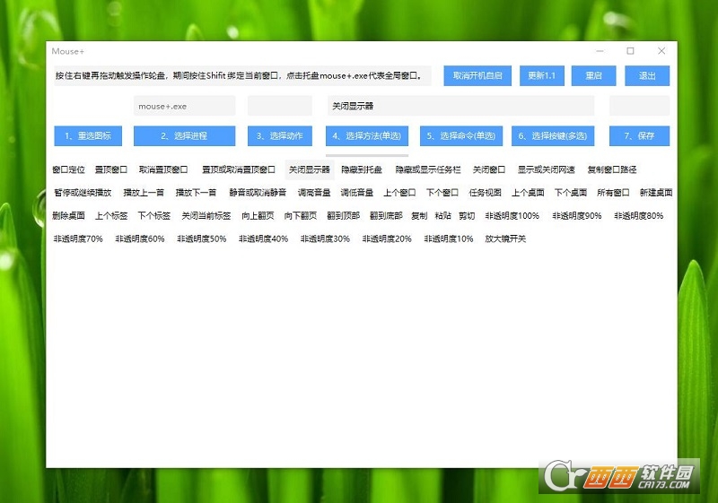
Task: Pick the 显示或关闭网速 option
Action: click(x=547, y=169)
